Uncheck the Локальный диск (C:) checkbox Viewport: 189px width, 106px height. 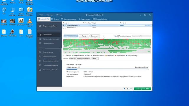pos(63,25)
